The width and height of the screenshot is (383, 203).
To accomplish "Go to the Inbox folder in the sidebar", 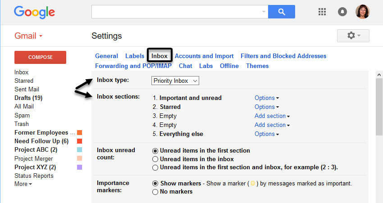I will (x=21, y=72).
